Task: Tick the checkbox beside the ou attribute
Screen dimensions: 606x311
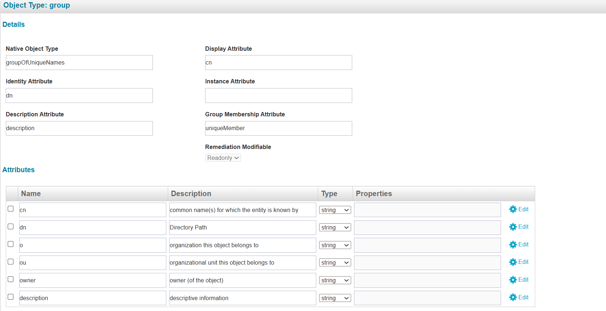Action: click(11, 262)
